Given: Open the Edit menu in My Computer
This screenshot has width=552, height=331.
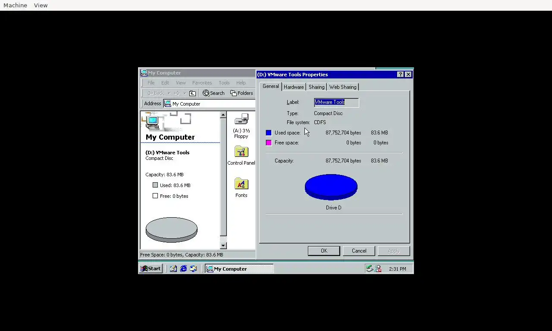Looking at the screenshot, I should pos(165,83).
